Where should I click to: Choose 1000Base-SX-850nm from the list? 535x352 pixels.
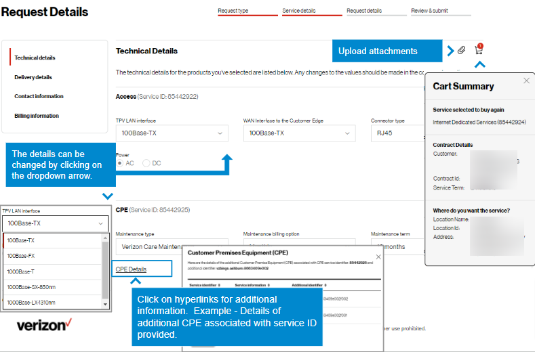52,287
